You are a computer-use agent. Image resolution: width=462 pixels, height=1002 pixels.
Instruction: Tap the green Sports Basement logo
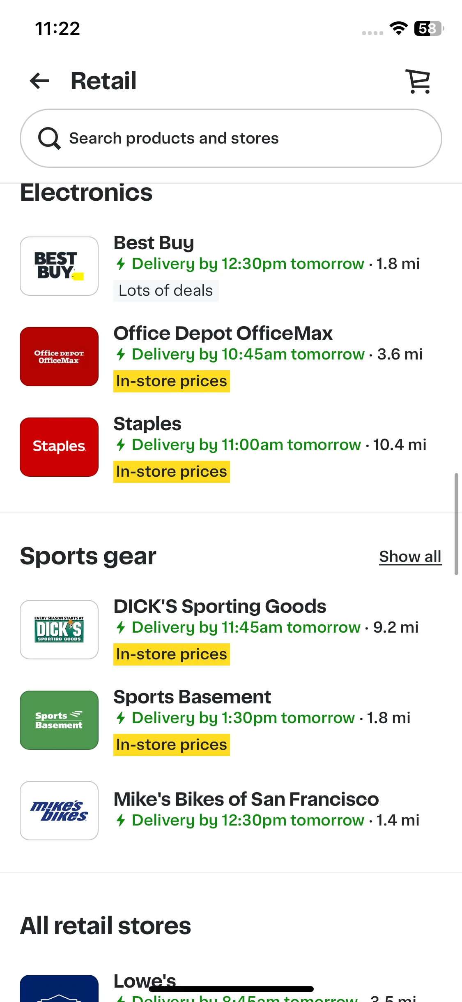(59, 720)
